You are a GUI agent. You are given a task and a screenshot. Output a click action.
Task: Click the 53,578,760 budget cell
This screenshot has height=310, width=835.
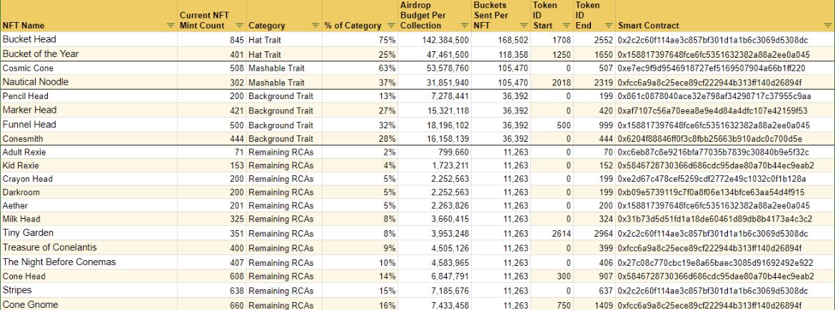click(435, 68)
